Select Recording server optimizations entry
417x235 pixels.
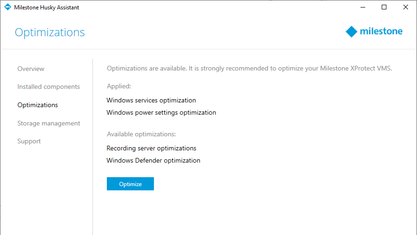pyautogui.click(x=151, y=148)
